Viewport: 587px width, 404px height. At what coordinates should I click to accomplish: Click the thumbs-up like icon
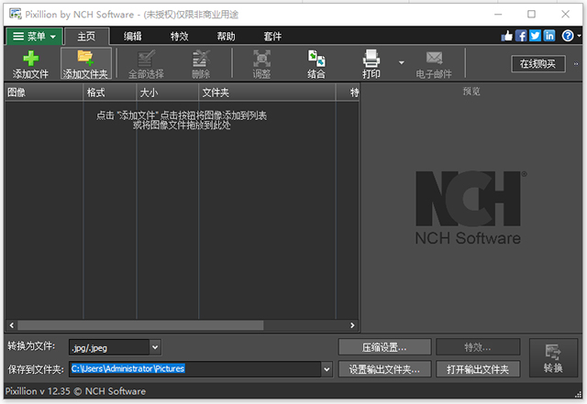pos(507,36)
